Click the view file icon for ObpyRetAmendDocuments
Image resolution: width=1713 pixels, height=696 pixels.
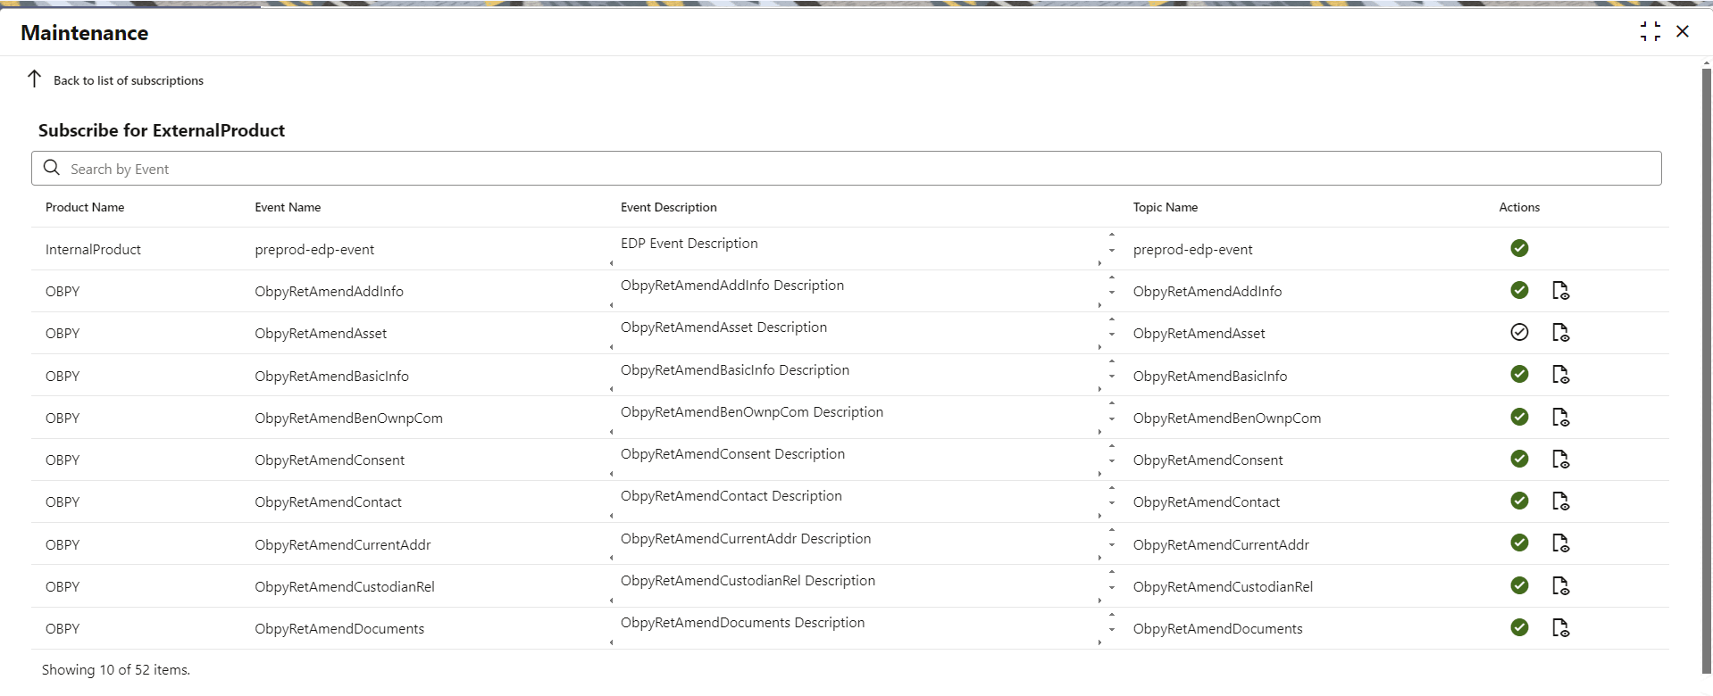(1560, 627)
